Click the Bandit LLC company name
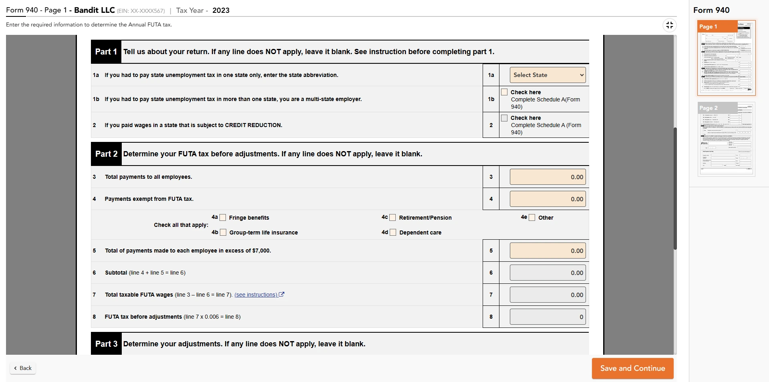The height and width of the screenshot is (382, 769). [95, 10]
